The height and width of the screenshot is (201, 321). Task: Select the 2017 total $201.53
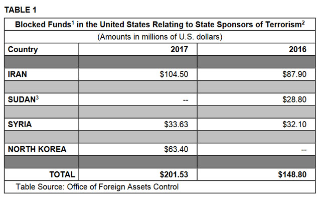[x=173, y=174]
